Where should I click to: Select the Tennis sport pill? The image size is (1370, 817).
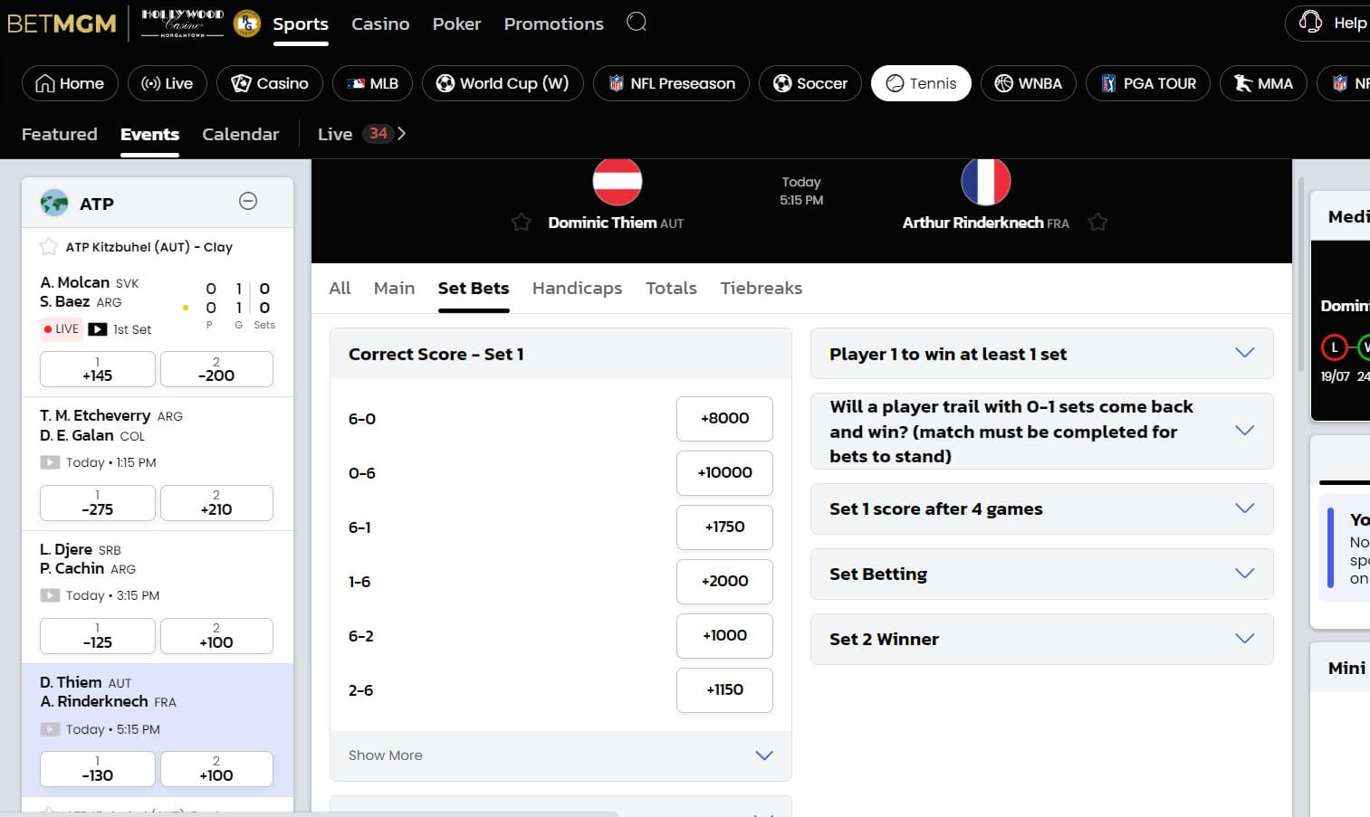[921, 83]
